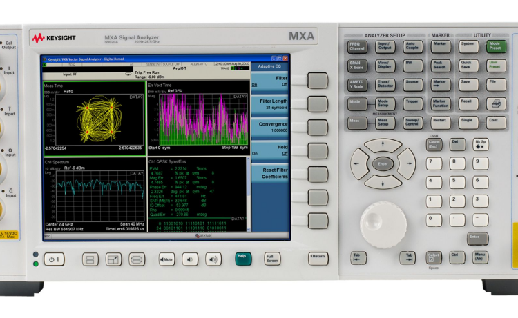Toggle the Filter On/Off softkey
This screenshot has width=518, height=318.
click(270, 81)
